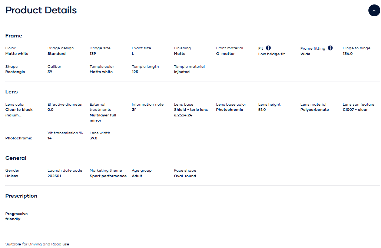
Task: Click the Hinge to hinge value 134.0
Action: [347, 54]
